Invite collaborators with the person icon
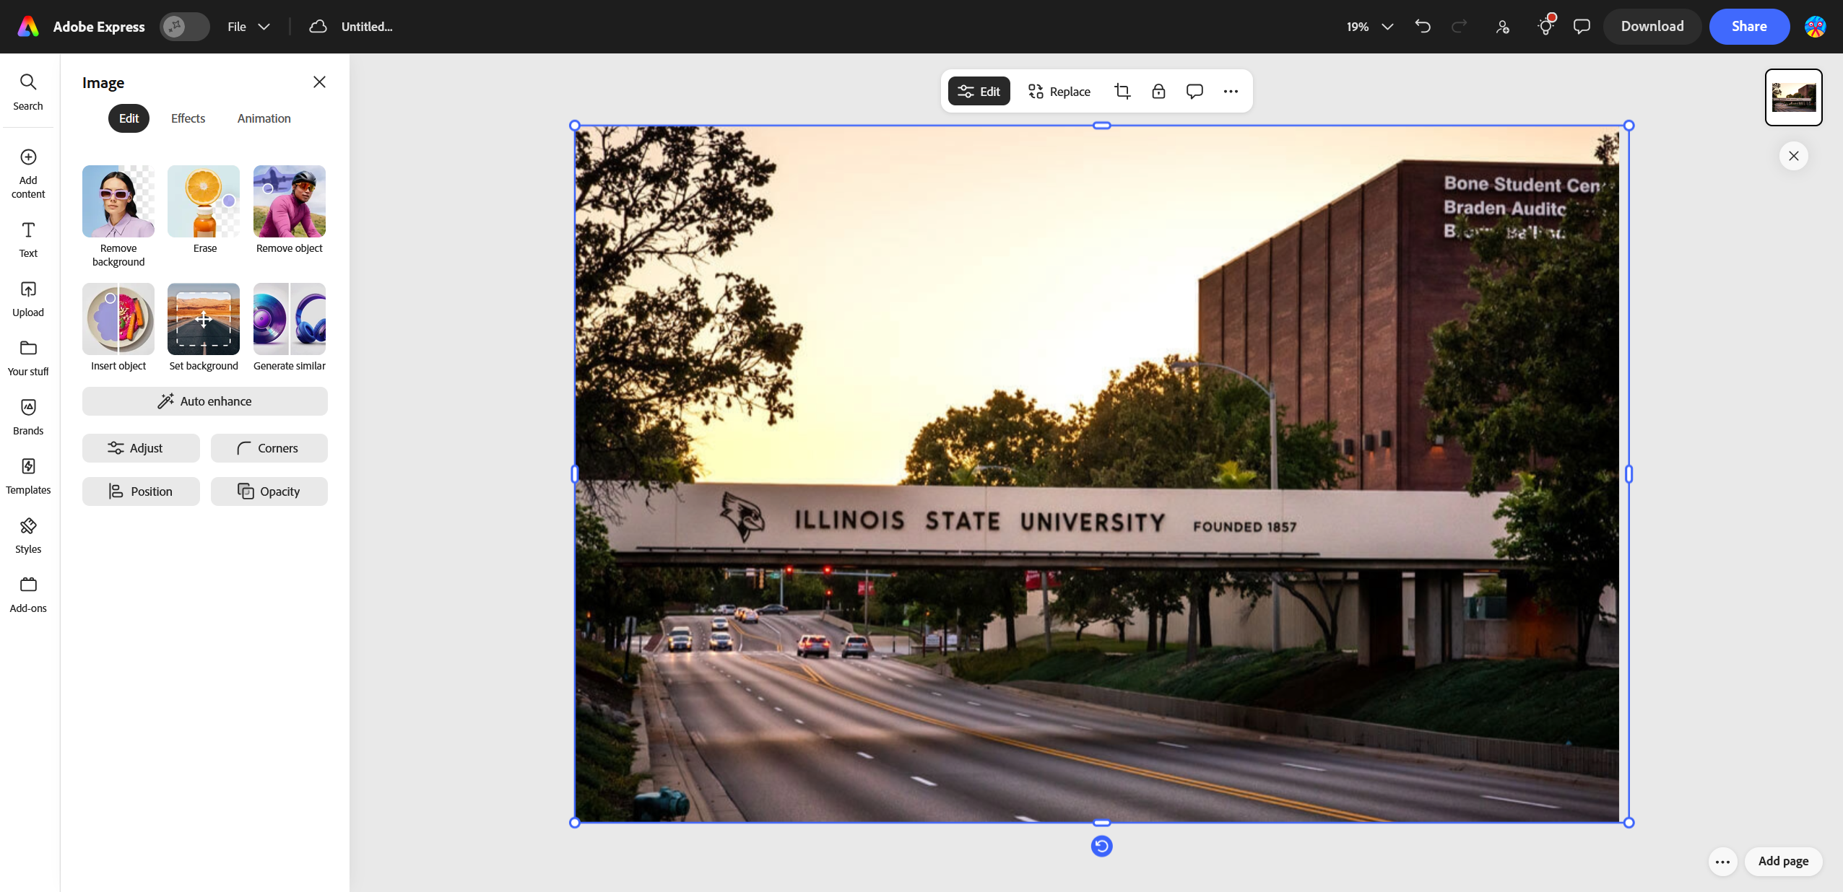This screenshot has height=892, width=1843. coord(1503,27)
